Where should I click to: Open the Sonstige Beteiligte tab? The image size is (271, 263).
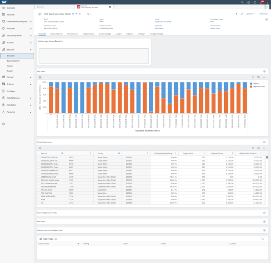[x=157, y=34]
